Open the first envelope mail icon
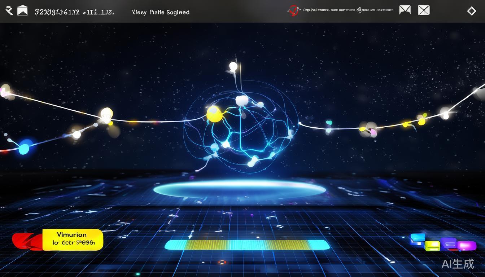 tap(405, 10)
